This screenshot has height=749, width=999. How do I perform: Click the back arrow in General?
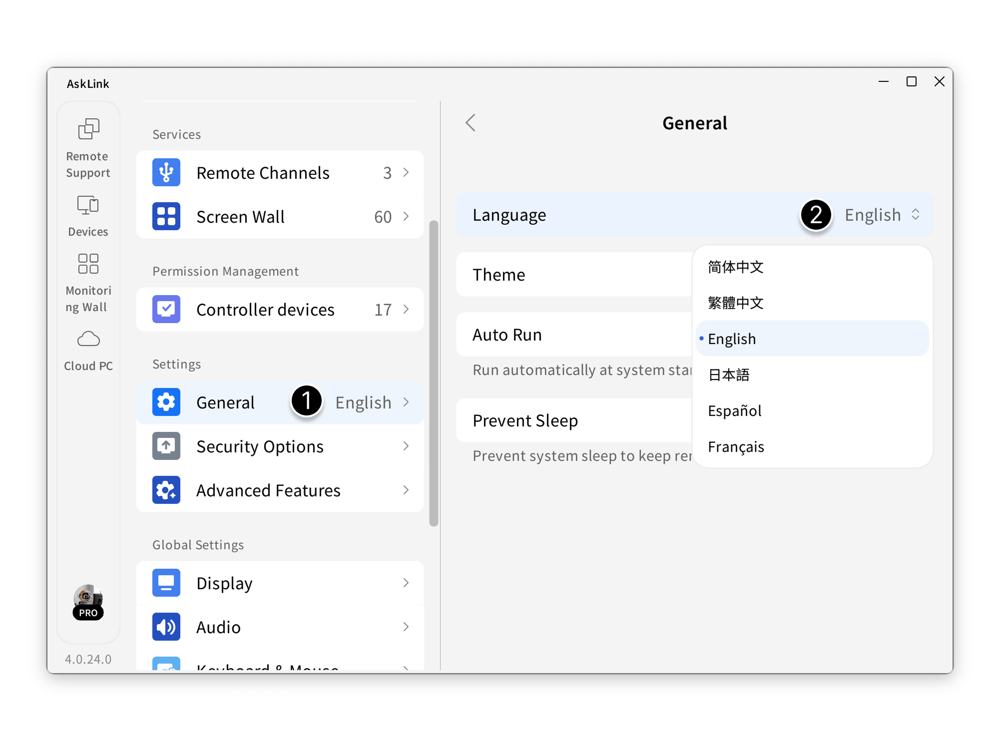[471, 123]
